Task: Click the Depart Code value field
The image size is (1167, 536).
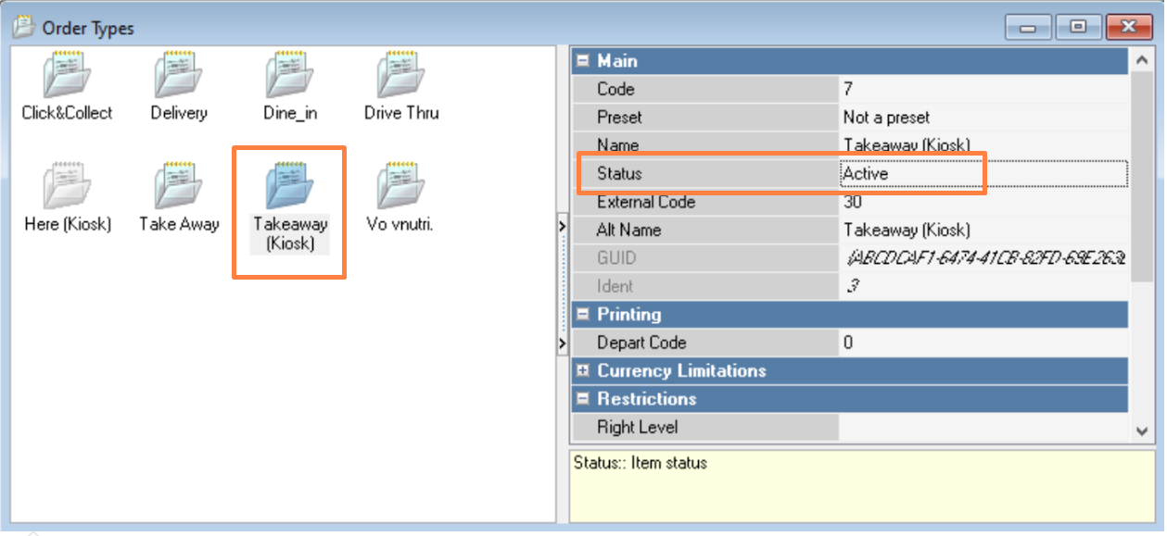Action: pyautogui.click(x=983, y=343)
